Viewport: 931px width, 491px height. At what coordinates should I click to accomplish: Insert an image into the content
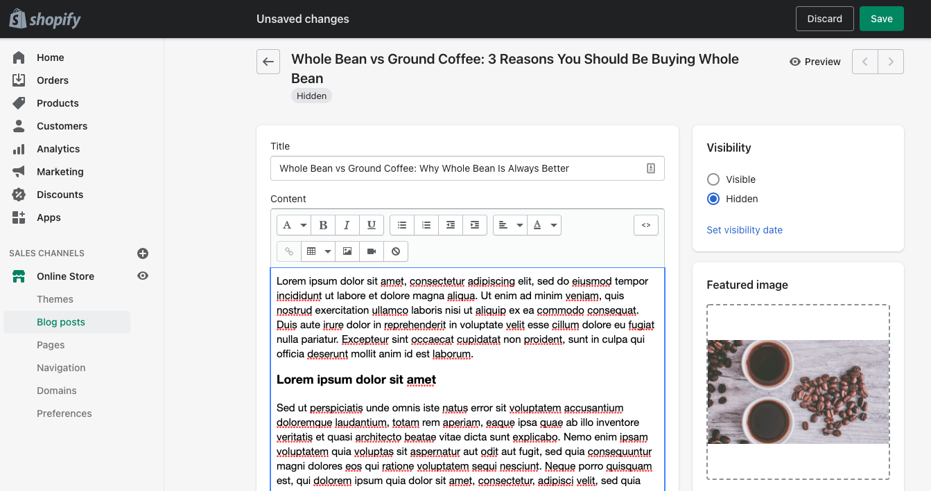pos(347,251)
